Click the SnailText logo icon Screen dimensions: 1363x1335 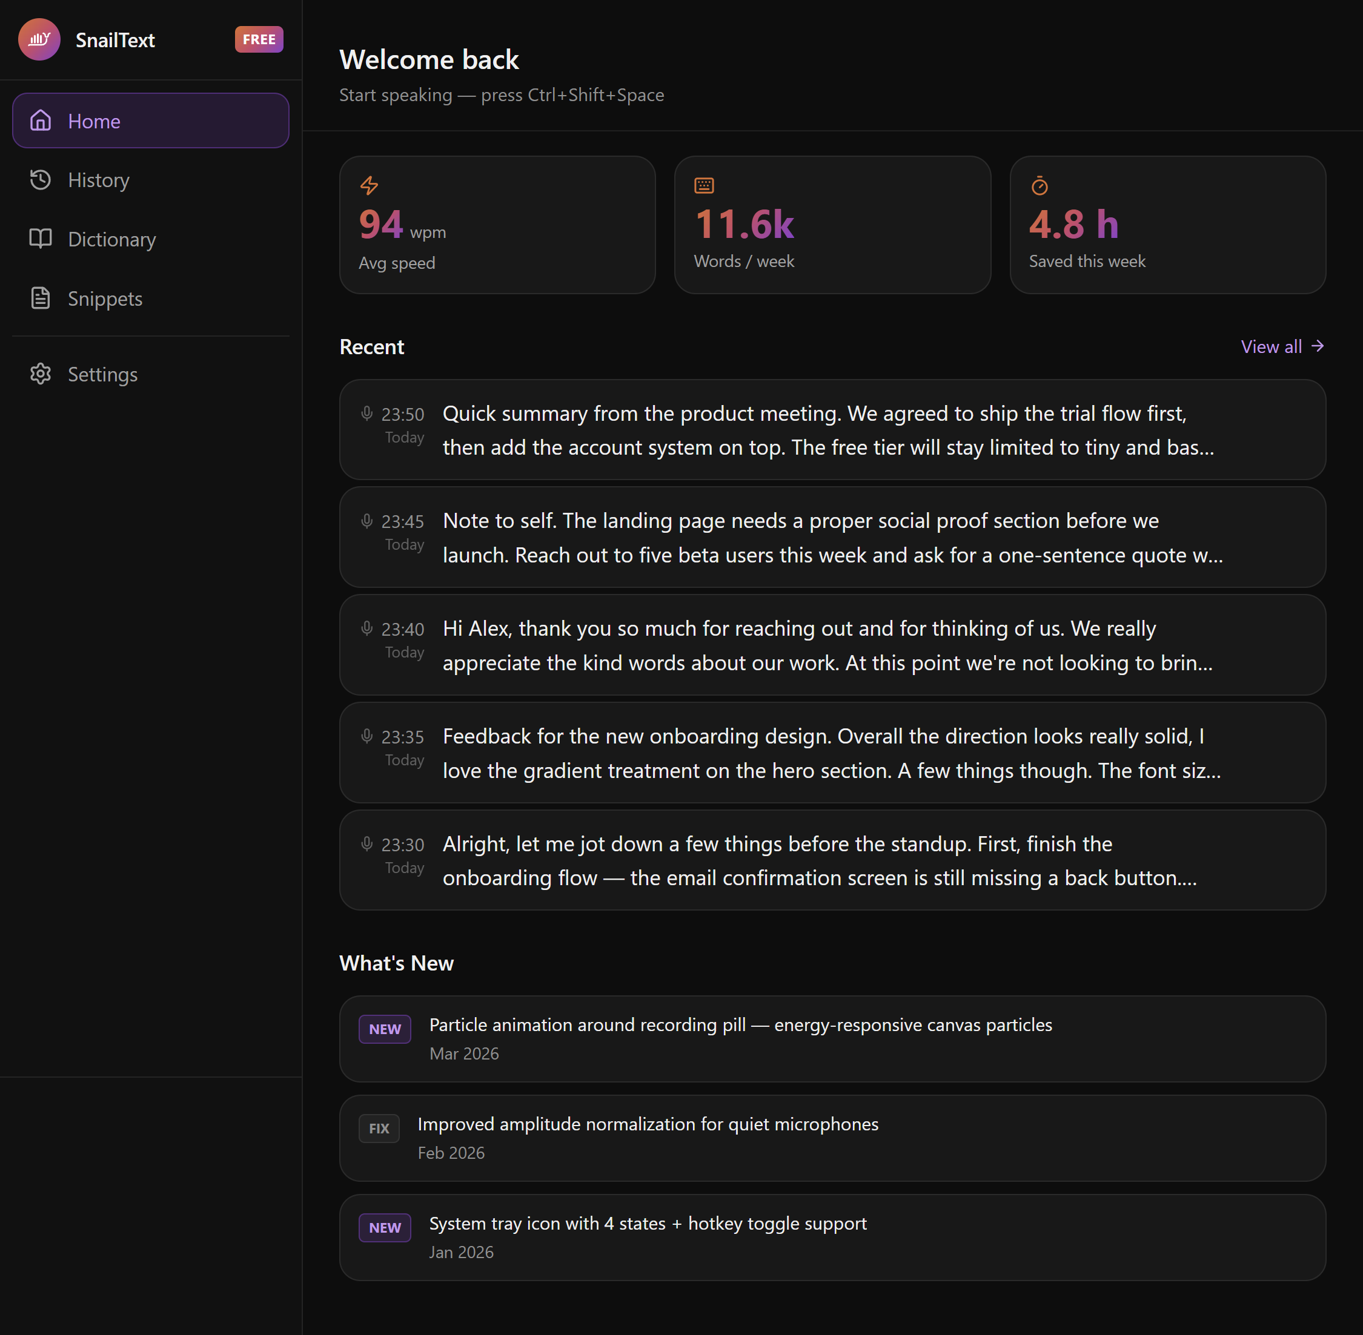[39, 39]
